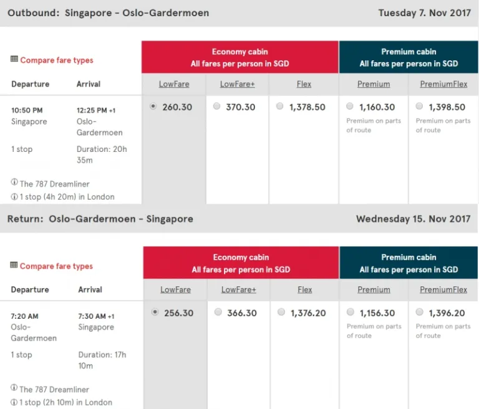
Task: Pick outbound PremiumFlex 1,398.50 option
Action: 419,107
